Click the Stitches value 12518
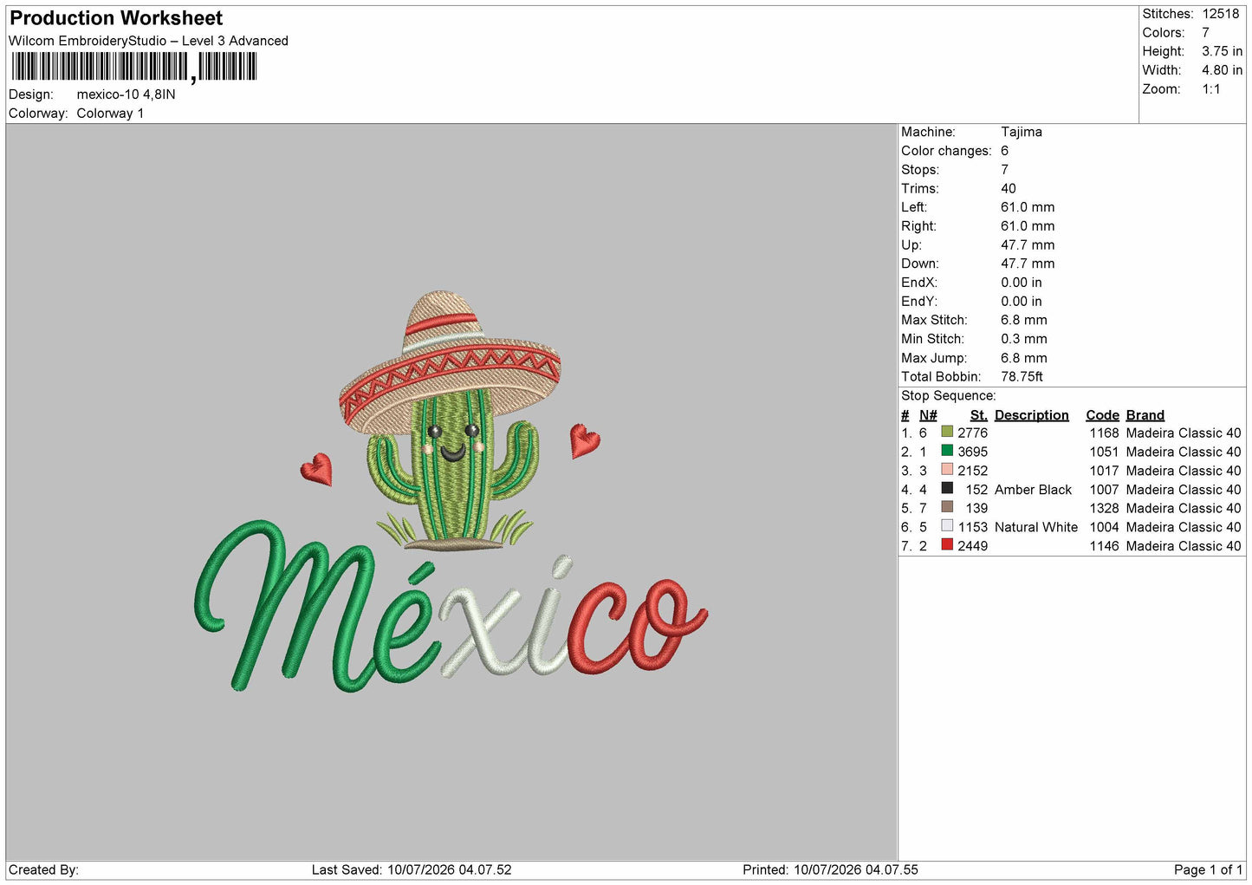Viewport: 1252px width, 885px height. pos(1220,14)
